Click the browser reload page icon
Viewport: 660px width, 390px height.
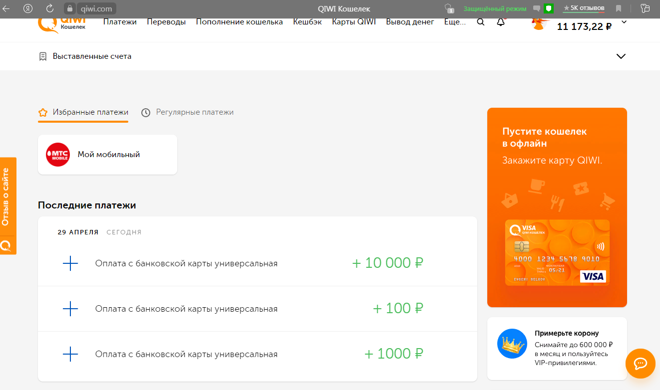[50, 8]
